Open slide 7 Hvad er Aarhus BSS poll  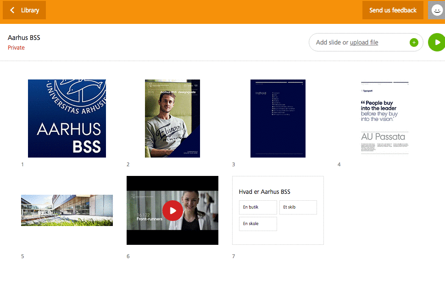click(278, 210)
